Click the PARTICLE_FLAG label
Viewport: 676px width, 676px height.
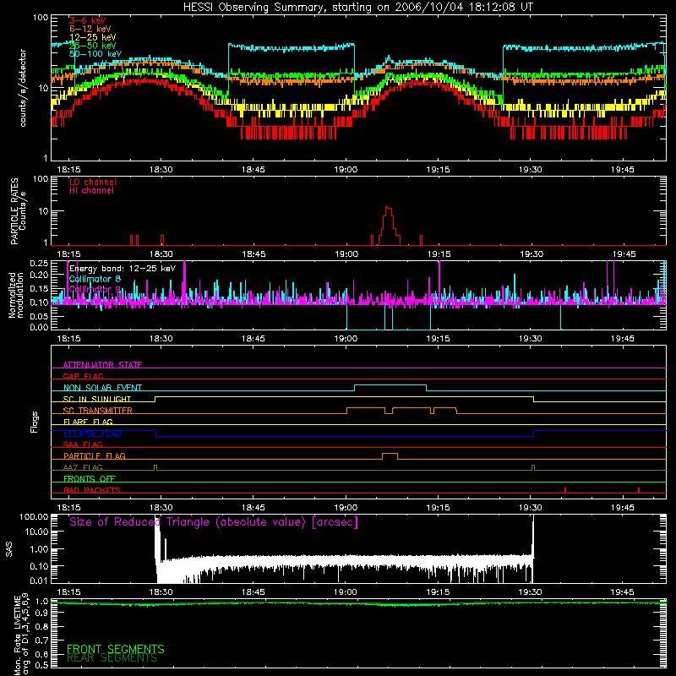tap(95, 455)
